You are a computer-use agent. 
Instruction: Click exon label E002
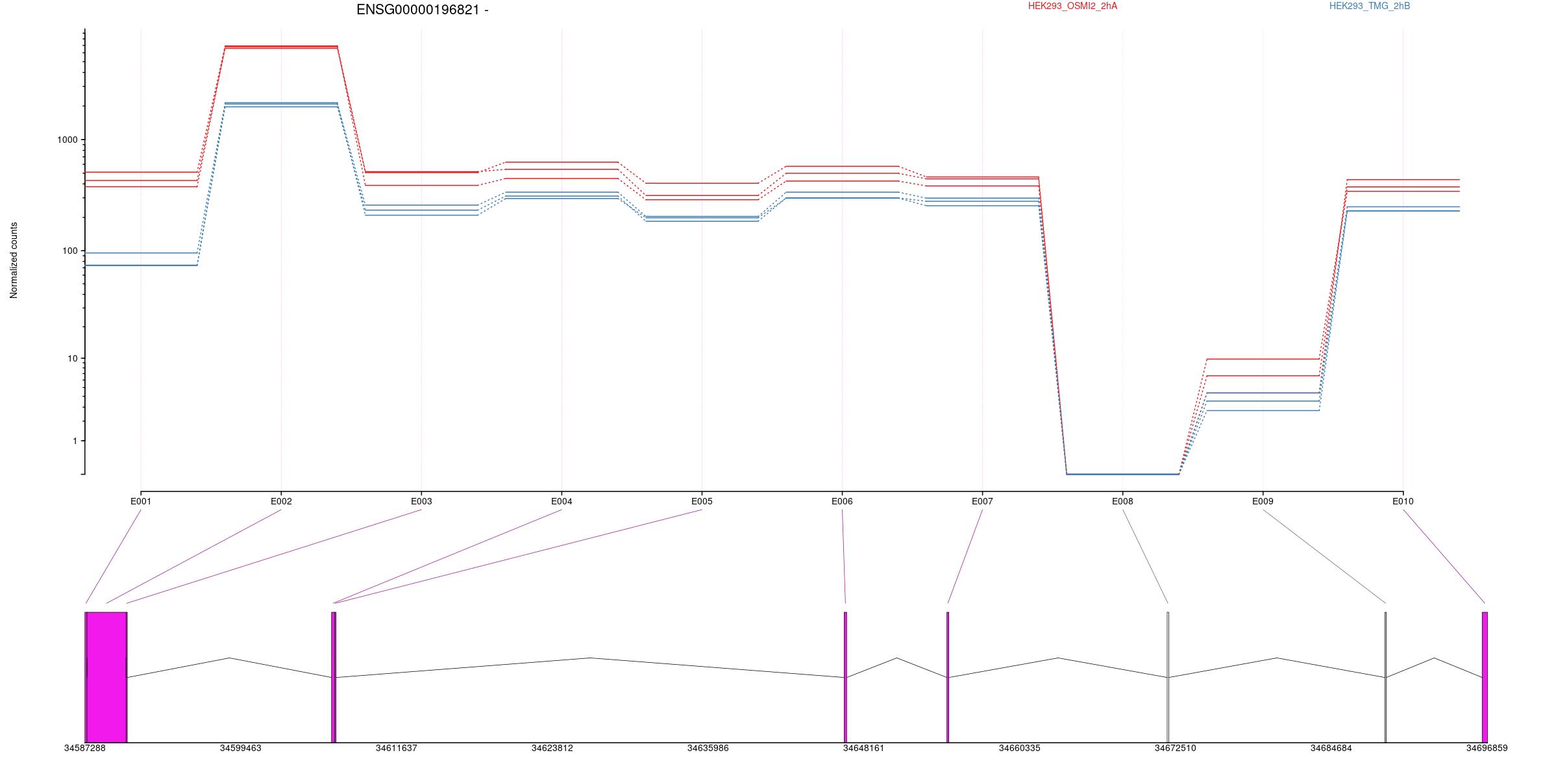(281, 501)
